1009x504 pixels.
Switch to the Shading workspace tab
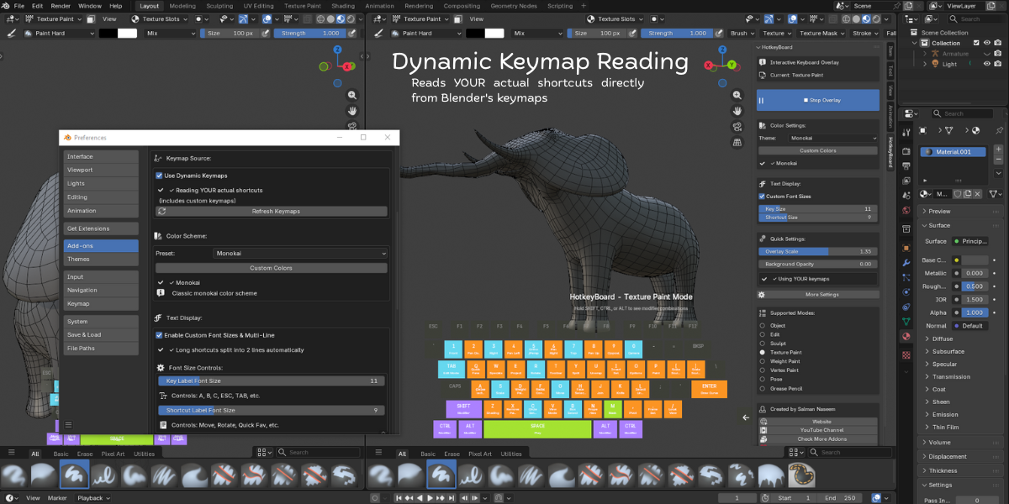point(342,6)
